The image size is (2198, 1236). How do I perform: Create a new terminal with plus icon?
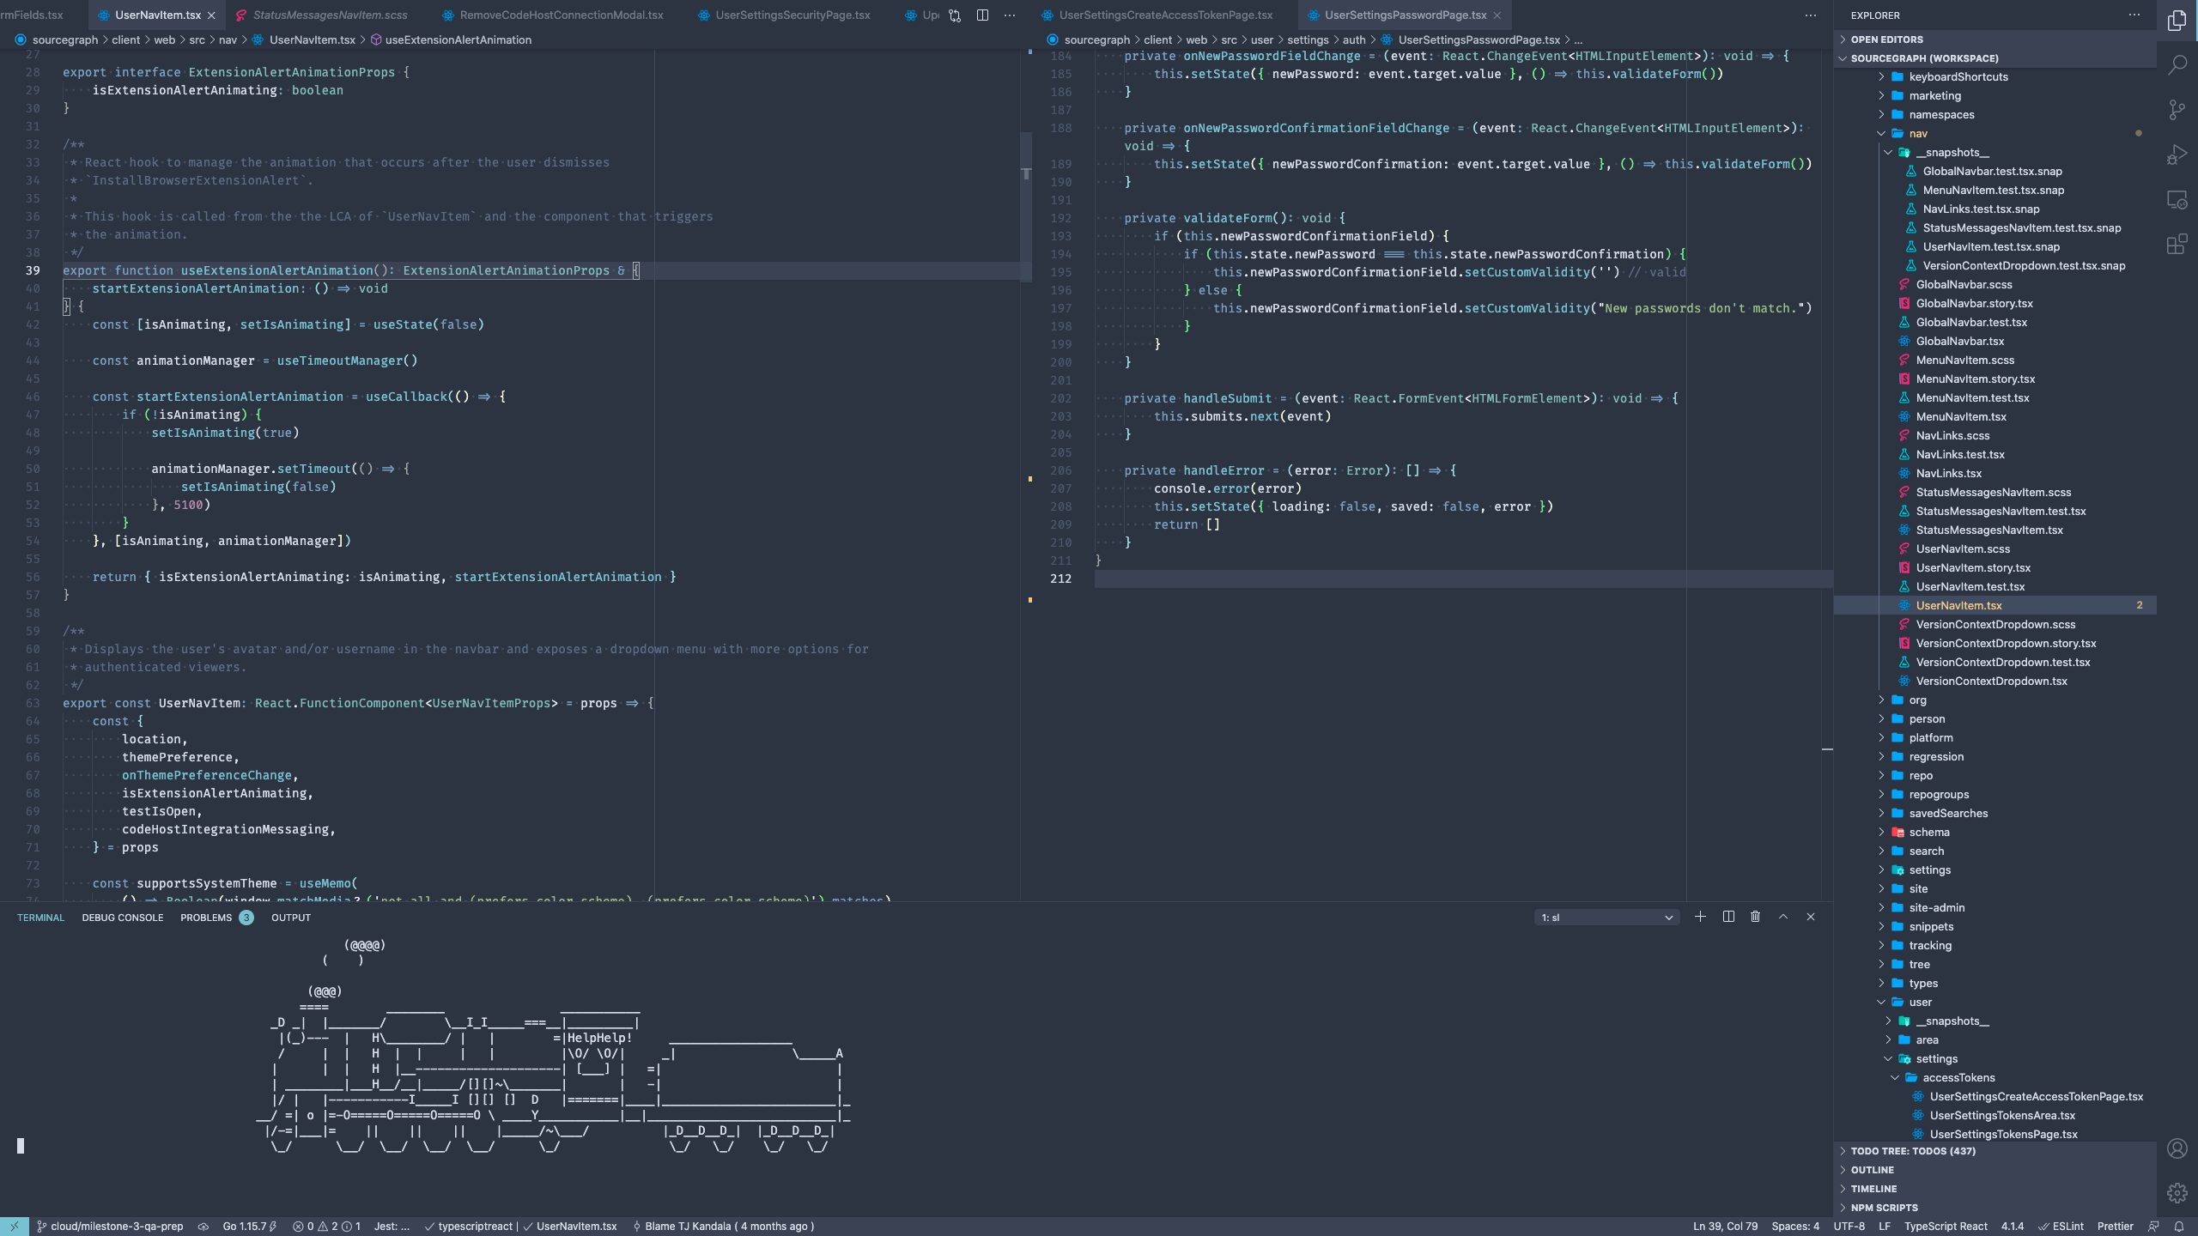(x=1700, y=917)
